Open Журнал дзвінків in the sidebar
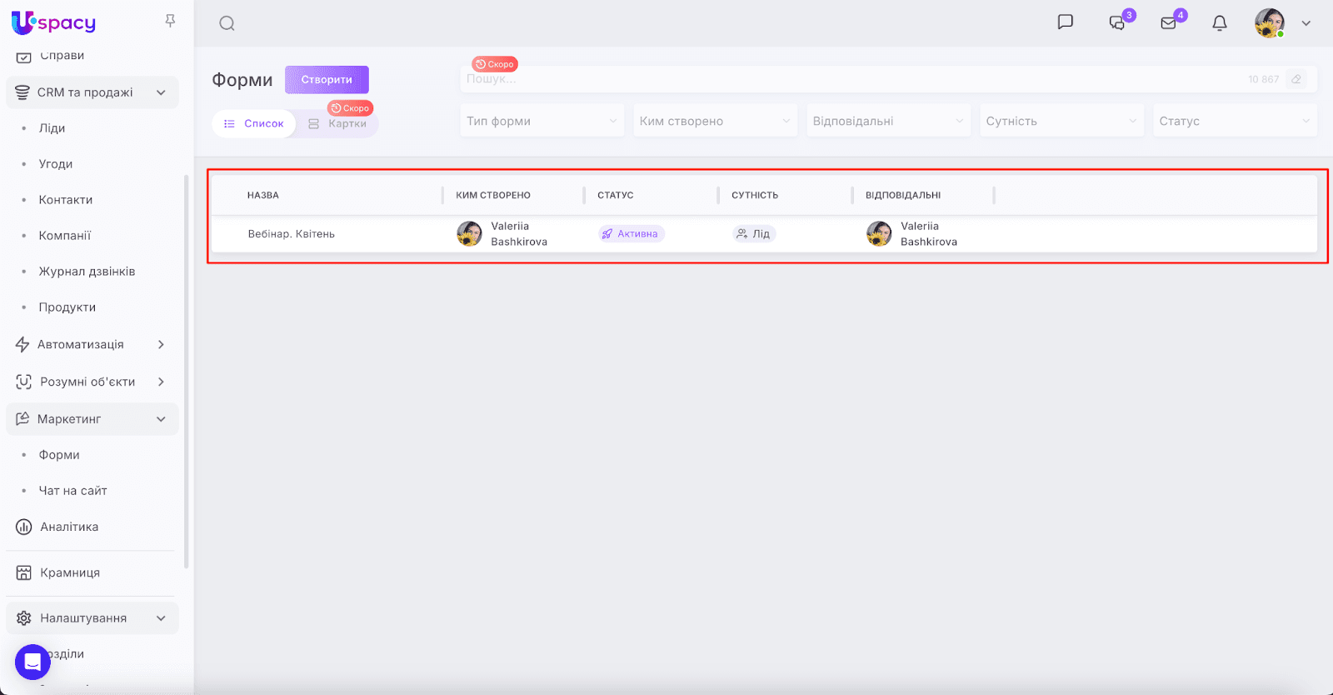 click(87, 272)
